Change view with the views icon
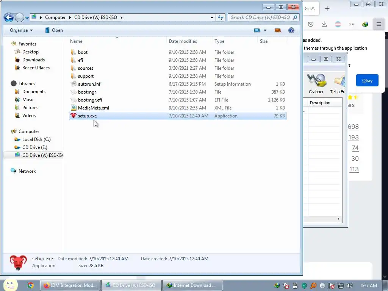Viewport: 388px width, 291px height. pos(257,30)
